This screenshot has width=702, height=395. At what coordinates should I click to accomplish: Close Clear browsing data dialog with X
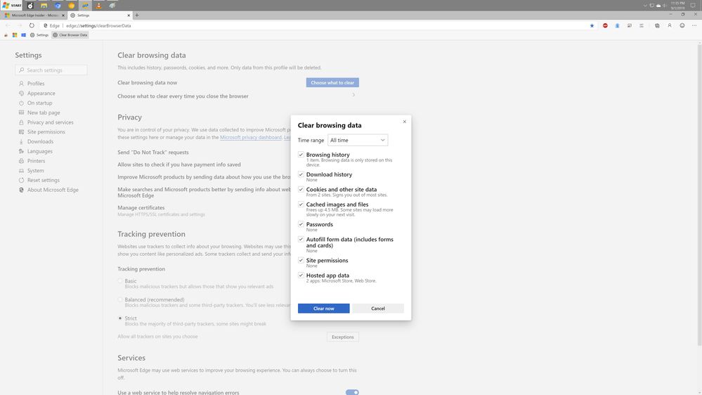pyautogui.click(x=404, y=122)
